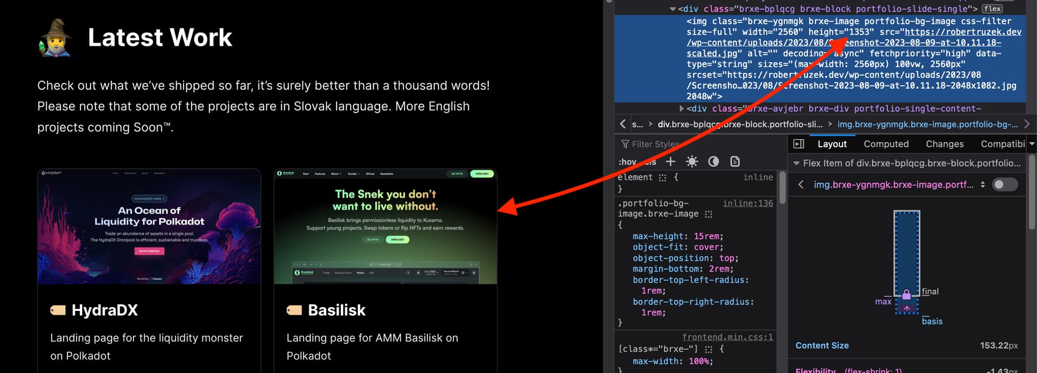This screenshot has width=1037, height=373.
Task: Click the max-width value 100%
Action: click(699, 361)
